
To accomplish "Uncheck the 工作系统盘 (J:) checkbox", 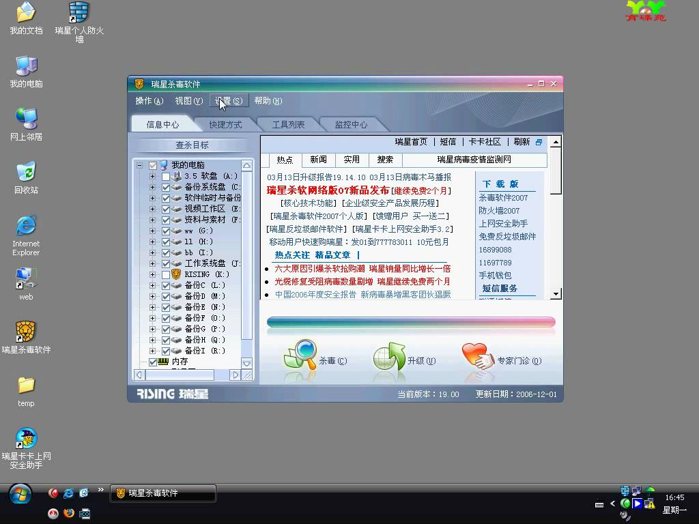I will (x=166, y=264).
